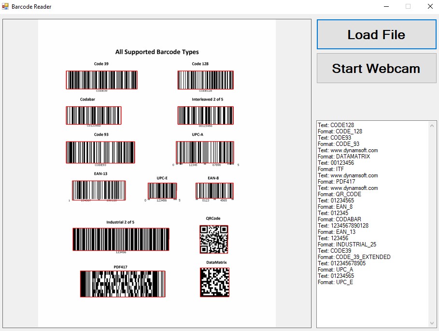Screen dimensions: 439x331
Task: Click the EAN-8 barcode
Action: tap(214, 191)
